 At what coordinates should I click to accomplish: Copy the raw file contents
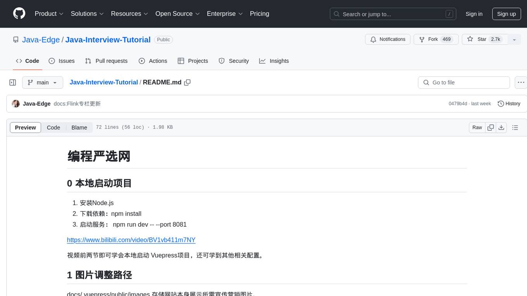[491, 127]
